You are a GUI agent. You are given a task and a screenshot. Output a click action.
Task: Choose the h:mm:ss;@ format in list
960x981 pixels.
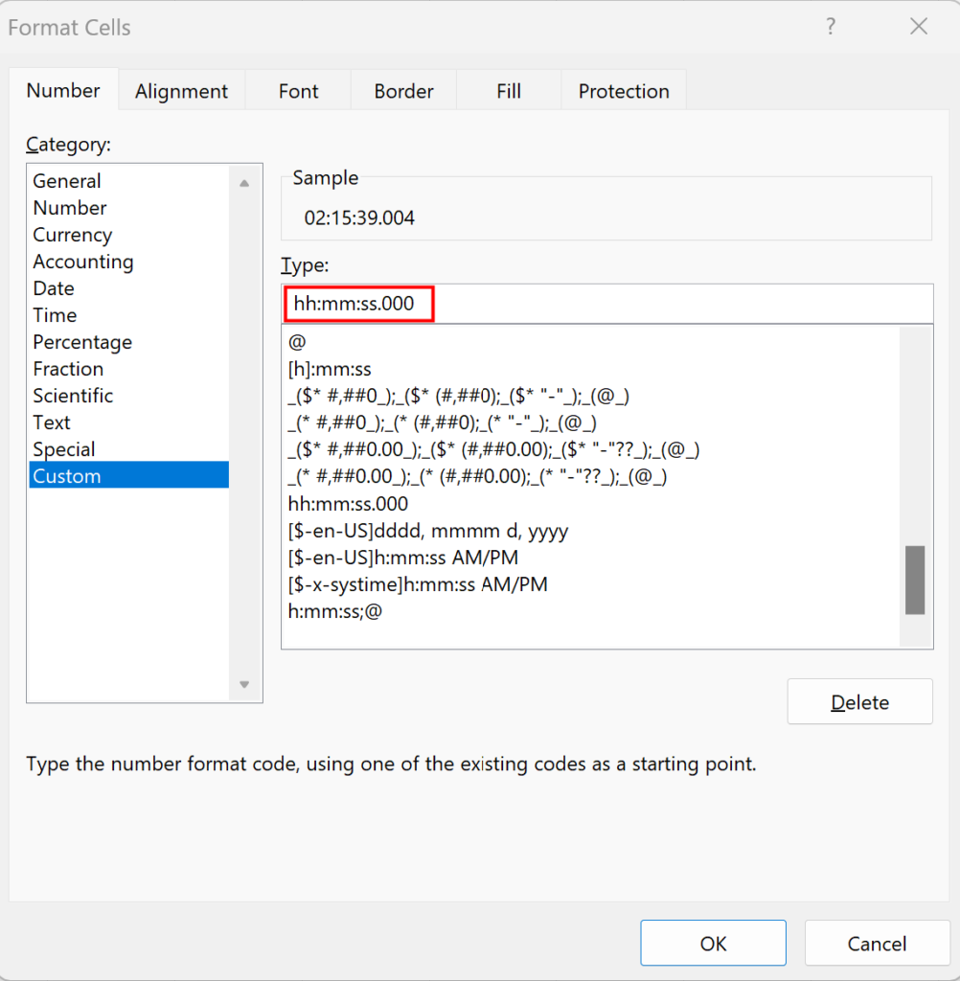334,610
